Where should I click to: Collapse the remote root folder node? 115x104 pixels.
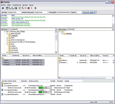click(60, 32)
